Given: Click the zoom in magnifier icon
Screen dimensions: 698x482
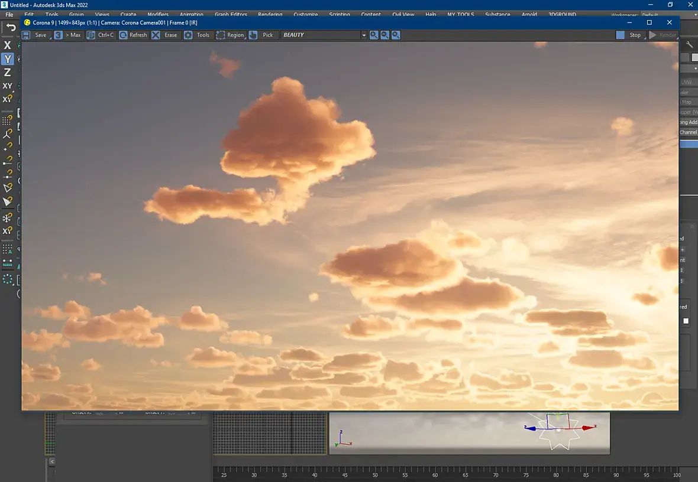Looking at the screenshot, I should tap(374, 35).
